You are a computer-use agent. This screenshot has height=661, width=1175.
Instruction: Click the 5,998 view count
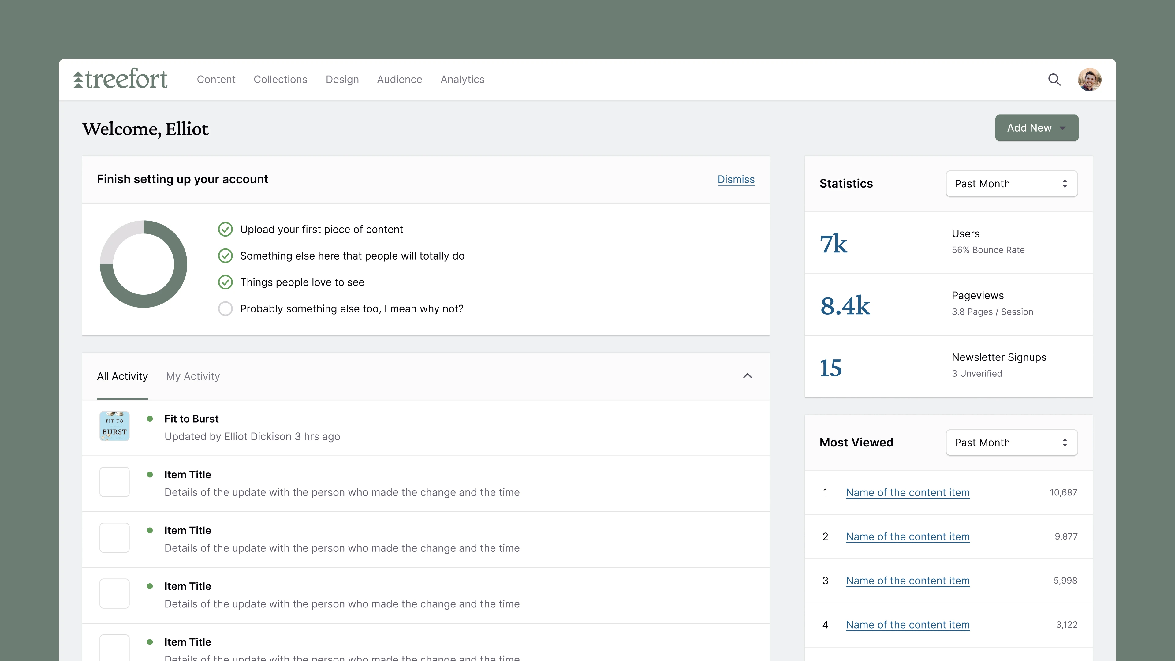(1065, 581)
